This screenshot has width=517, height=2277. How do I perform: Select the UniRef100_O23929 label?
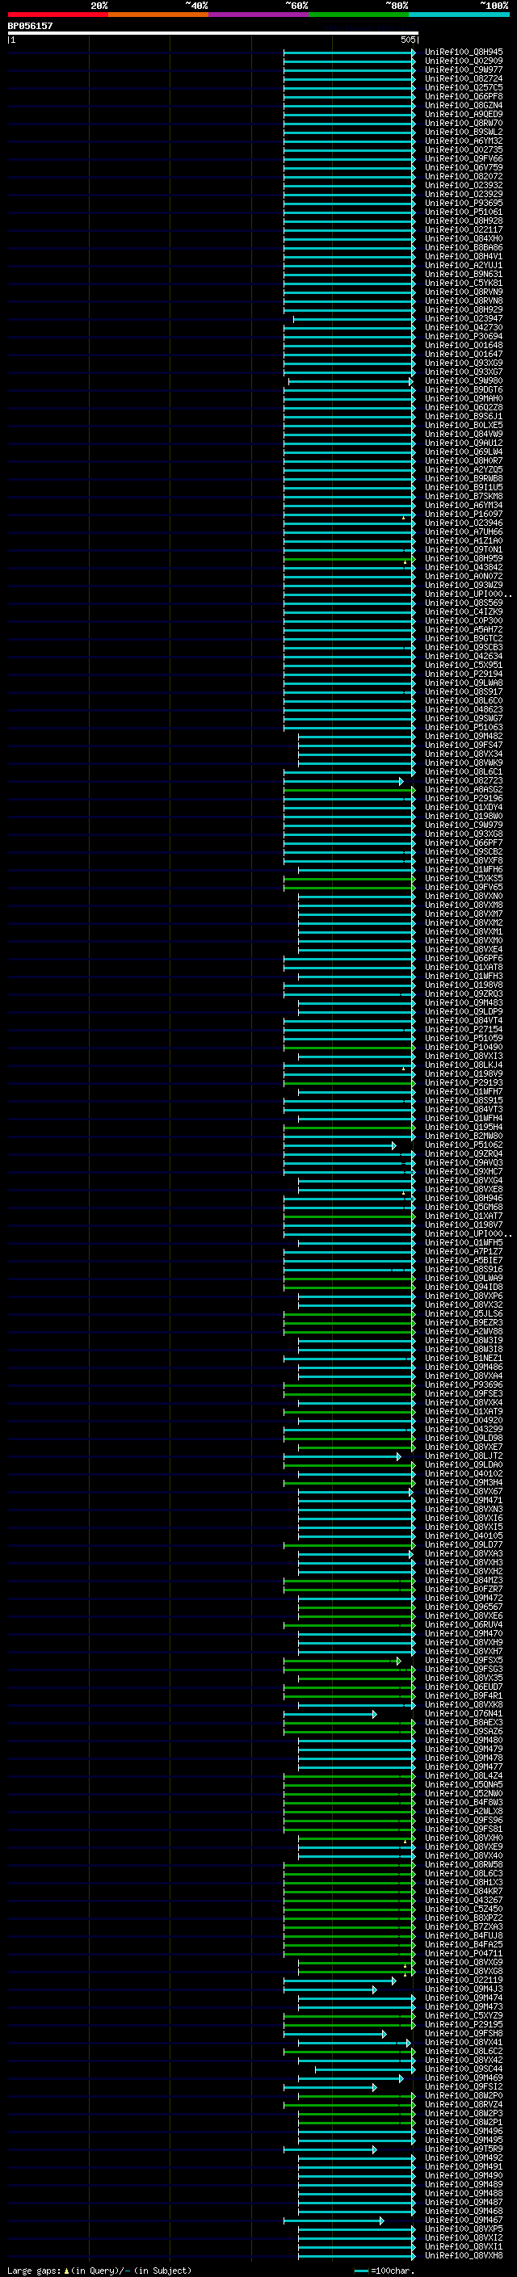[464, 195]
